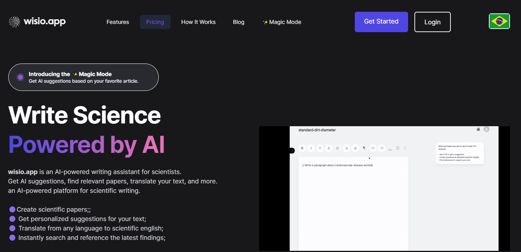The height and width of the screenshot is (252, 521).
Task: Click the undo icon in the editor toolbar
Action: pos(398,148)
